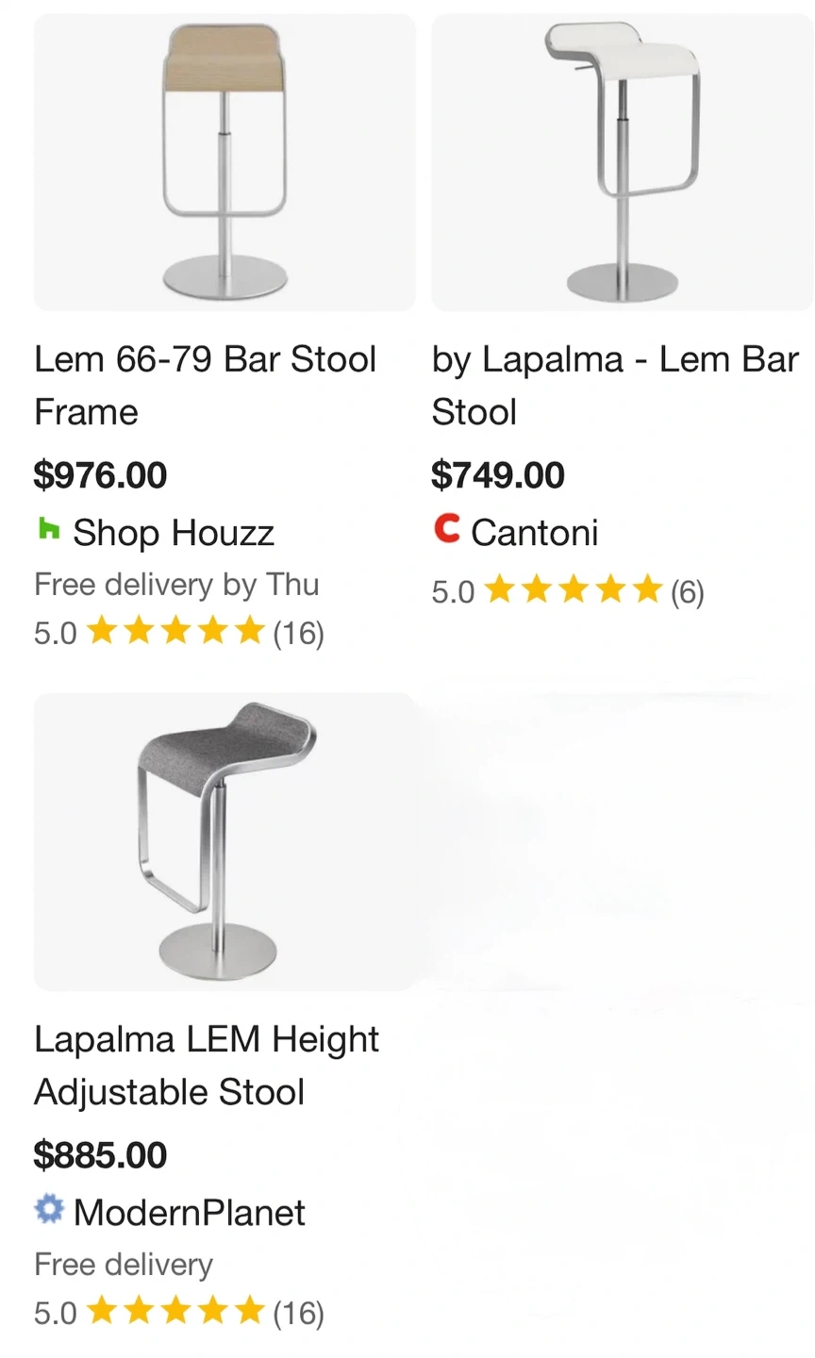Click the $976.00 price
The width and height of the screenshot is (815, 1358).
(x=100, y=474)
